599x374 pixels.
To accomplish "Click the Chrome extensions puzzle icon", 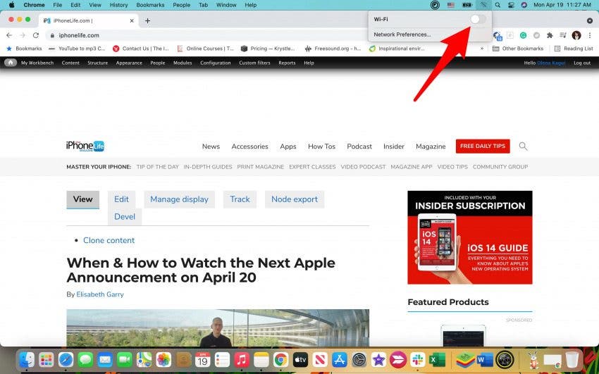I will coord(550,35).
